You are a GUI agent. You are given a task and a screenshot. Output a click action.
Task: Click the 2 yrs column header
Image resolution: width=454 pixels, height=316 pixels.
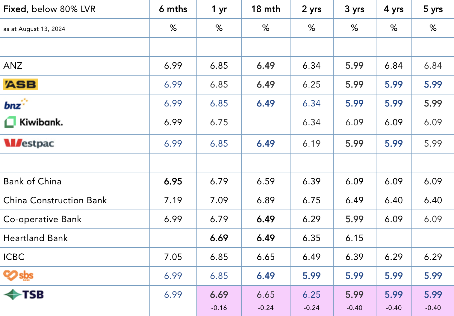[x=312, y=9]
